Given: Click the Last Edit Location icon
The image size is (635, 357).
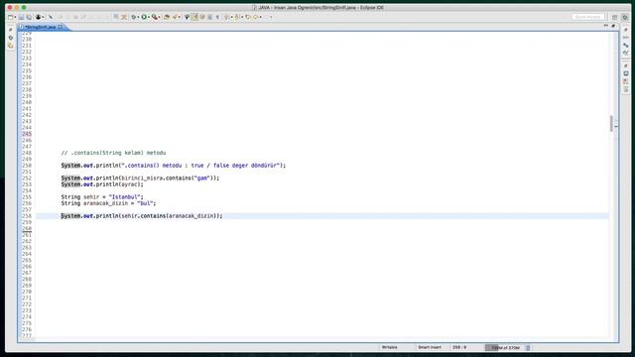Looking at the screenshot, I should 248,17.
